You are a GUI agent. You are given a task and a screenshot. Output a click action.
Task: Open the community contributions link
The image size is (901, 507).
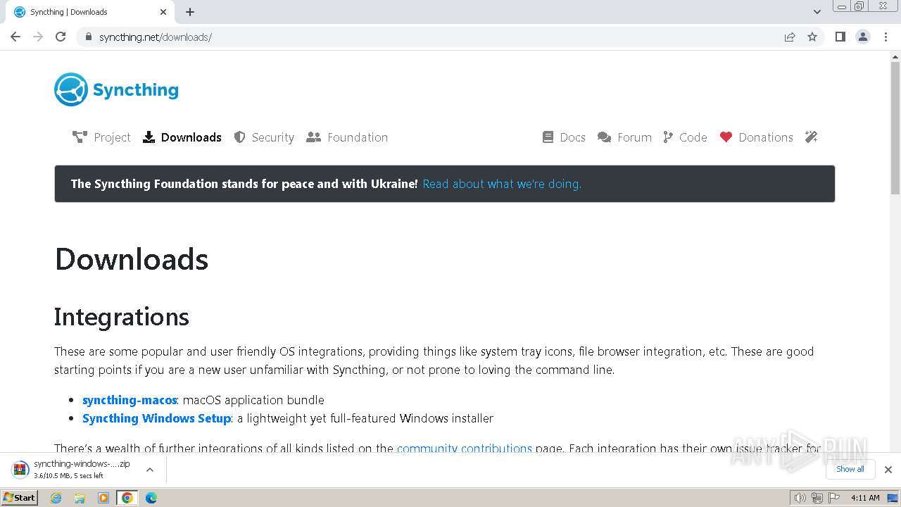point(465,448)
